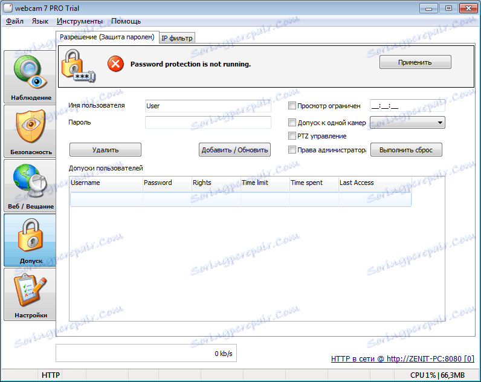The width and height of the screenshot is (481, 382).
Task: Open the Файл menu
Action: pyautogui.click(x=15, y=21)
